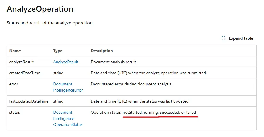This screenshot has height=137, width=264.
Task: Click the 'Document analysis result.' description
Action: coord(114,62)
